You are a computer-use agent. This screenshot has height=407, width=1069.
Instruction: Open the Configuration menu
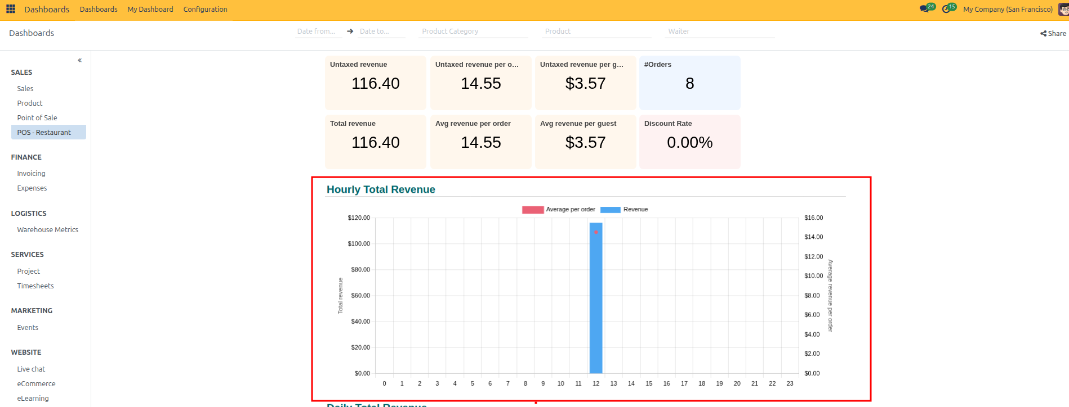click(x=205, y=9)
